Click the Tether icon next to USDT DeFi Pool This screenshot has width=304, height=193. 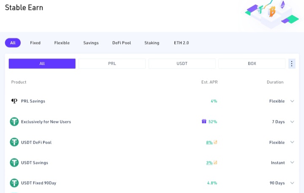14,142
